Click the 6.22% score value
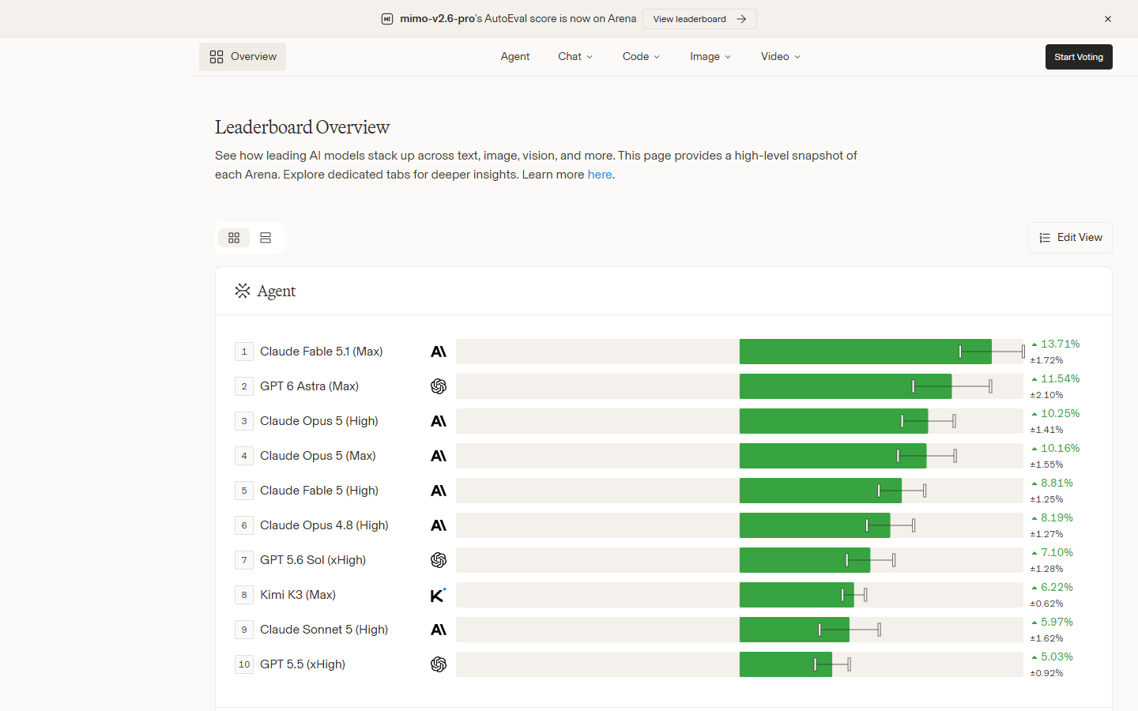1138x711 pixels. tap(1057, 587)
